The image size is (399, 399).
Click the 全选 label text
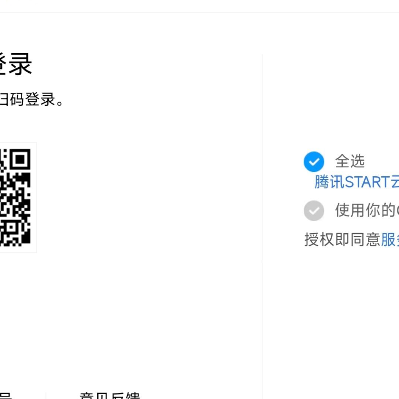(350, 161)
